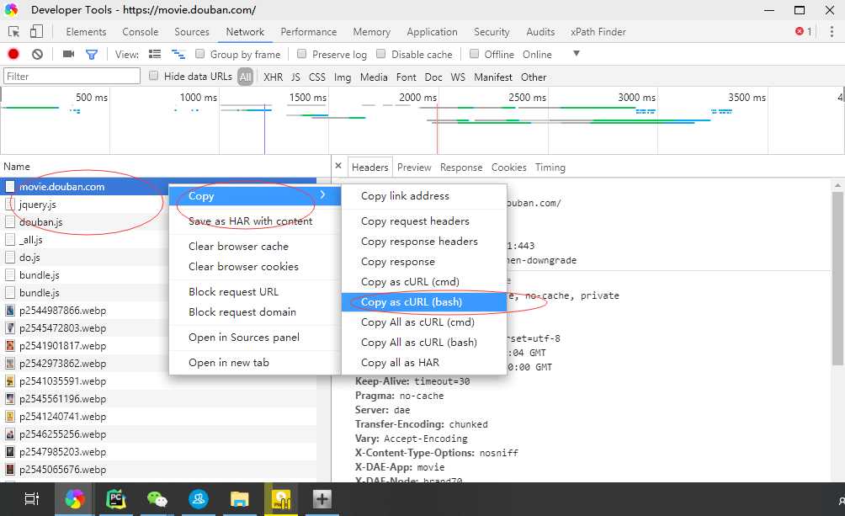Filter requests by WS type
The image size is (845, 516).
click(x=458, y=77)
